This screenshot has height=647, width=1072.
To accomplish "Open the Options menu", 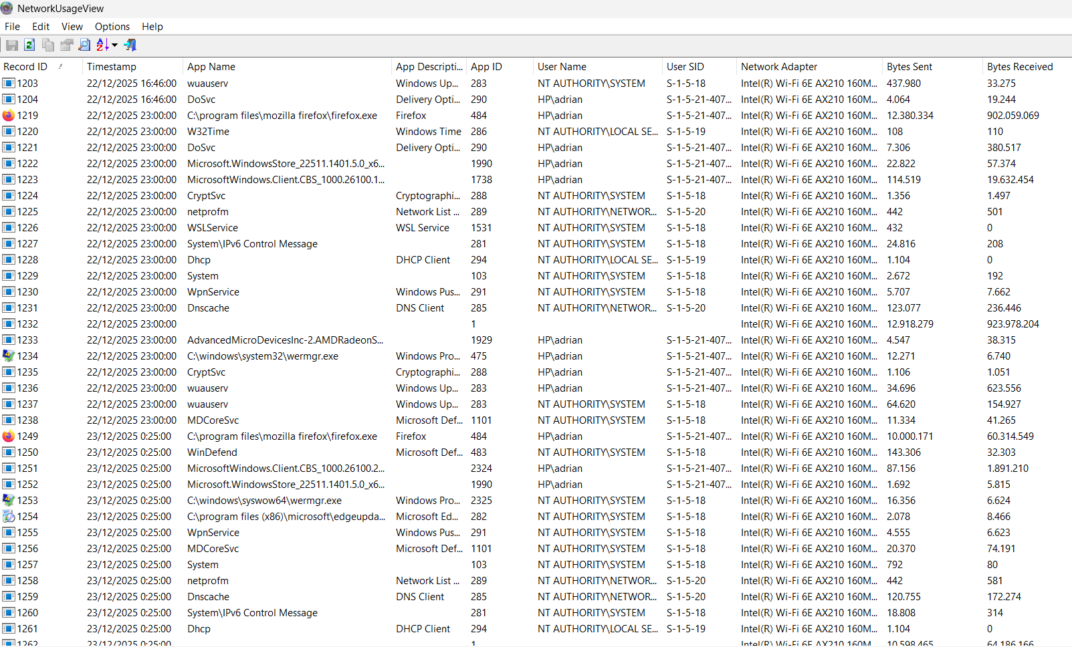I will [112, 27].
